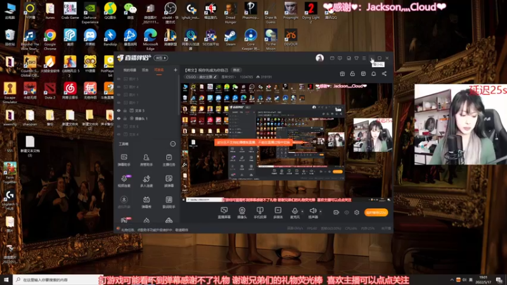Open the 弹幕助手 danmaku assistant tool
This screenshot has width=507, height=285.
tap(124, 160)
